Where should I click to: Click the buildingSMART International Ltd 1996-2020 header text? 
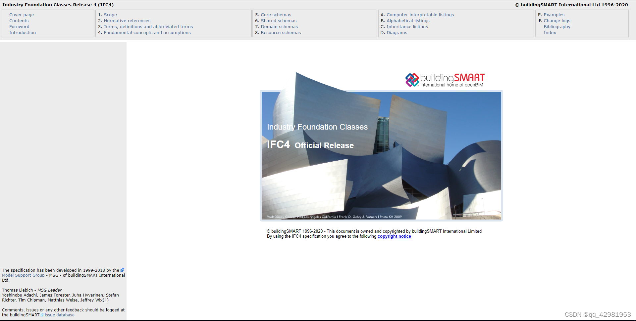click(x=571, y=5)
